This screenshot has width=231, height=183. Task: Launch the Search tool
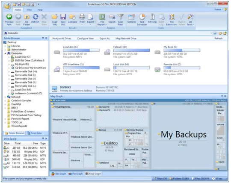coord(112,18)
